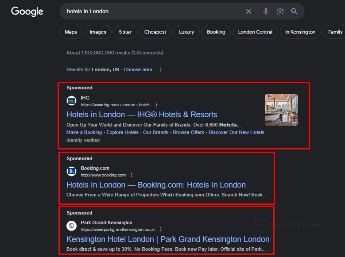
Task: Open Google Lens image search icon
Action: [x=280, y=11]
